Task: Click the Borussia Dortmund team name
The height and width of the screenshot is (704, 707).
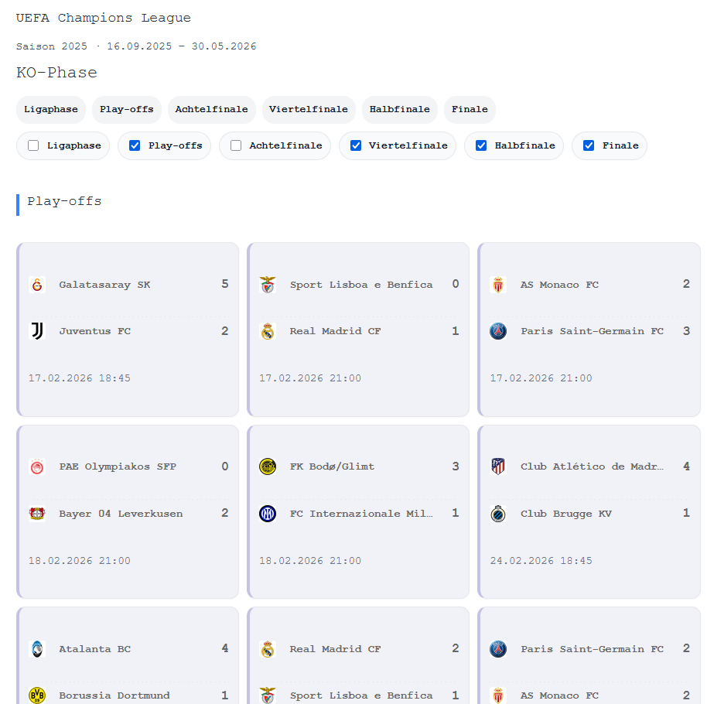Action: (x=114, y=695)
